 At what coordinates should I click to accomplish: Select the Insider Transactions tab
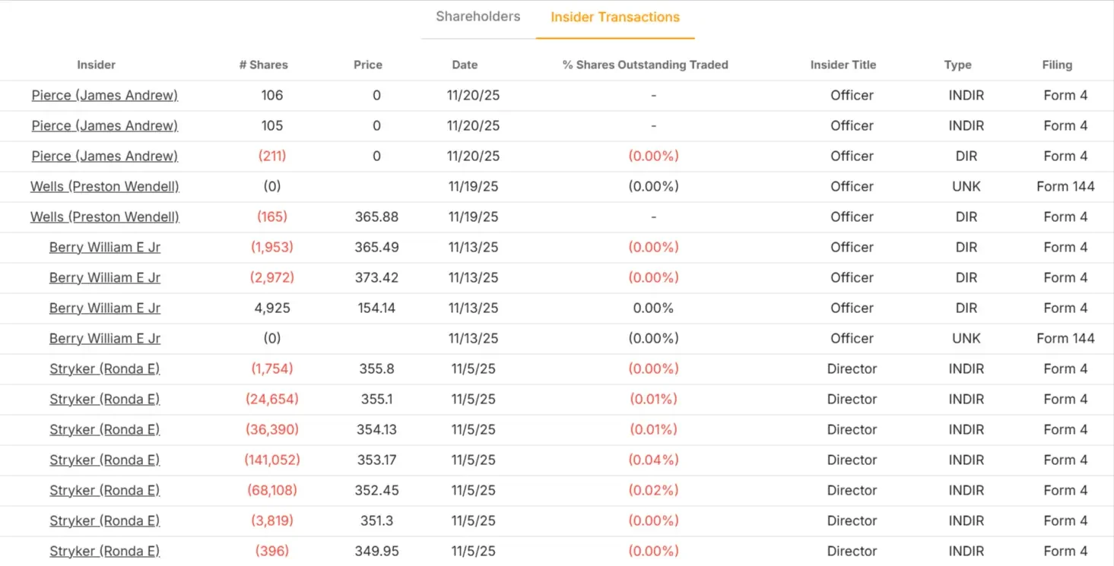pos(615,16)
